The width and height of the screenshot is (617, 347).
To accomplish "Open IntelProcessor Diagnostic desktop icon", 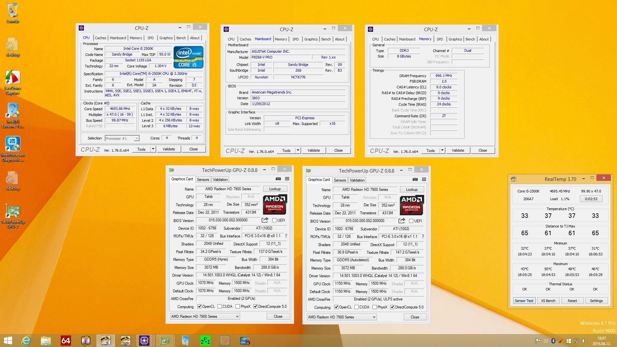I will tap(13, 149).
